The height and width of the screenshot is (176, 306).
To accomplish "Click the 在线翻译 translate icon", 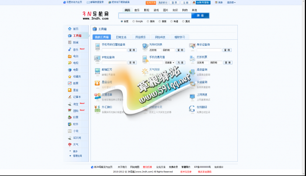I will pyautogui.click(x=192, y=109).
